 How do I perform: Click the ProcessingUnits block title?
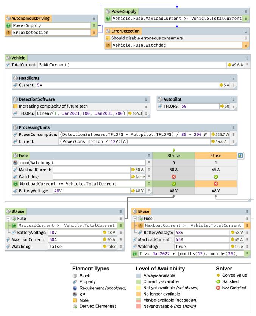(x=34, y=127)
